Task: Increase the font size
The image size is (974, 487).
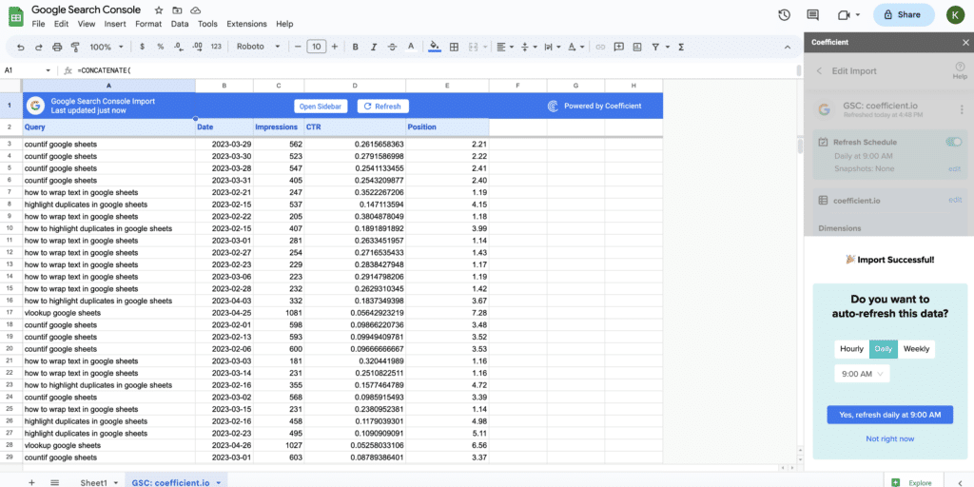Action: point(335,47)
